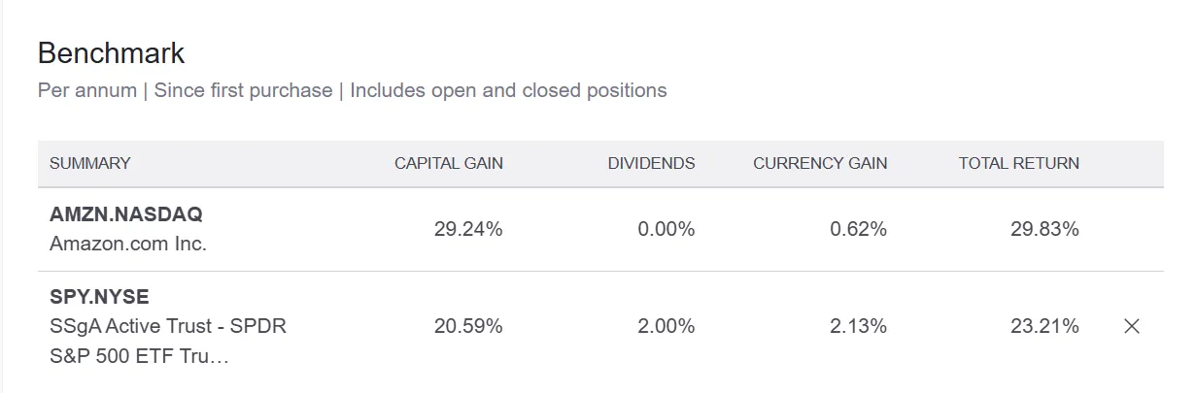The width and height of the screenshot is (1196, 393).
Task: Sort by the CAPITAL GAIN column header
Action: click(x=448, y=163)
